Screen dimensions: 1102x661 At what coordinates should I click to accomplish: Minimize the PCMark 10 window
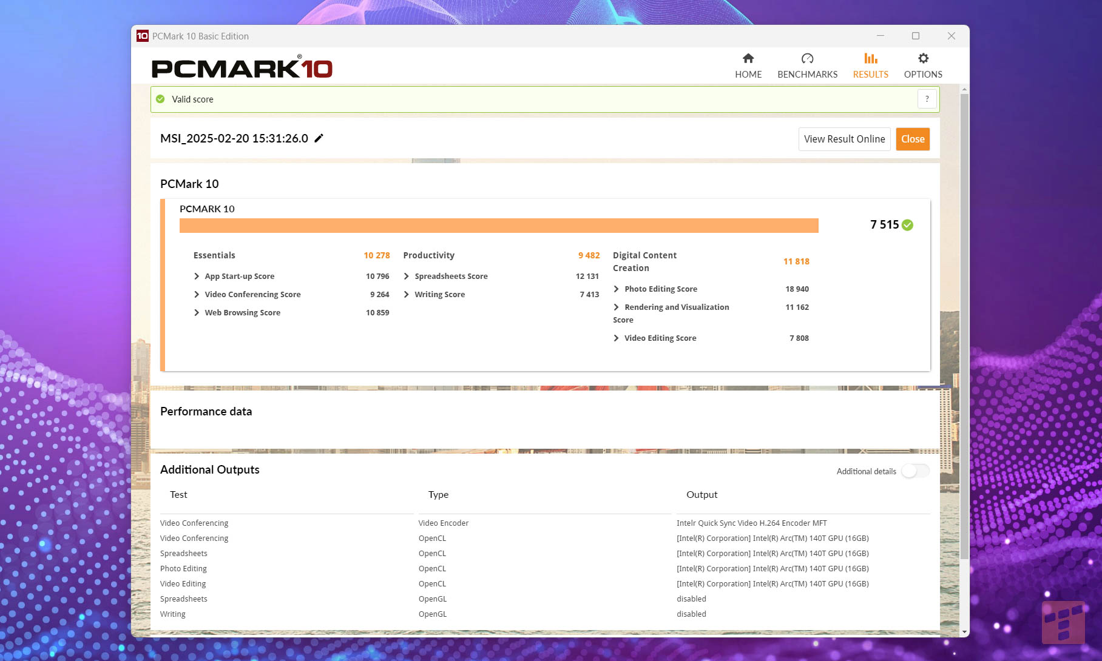[881, 36]
